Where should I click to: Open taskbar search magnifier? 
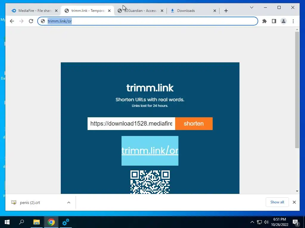click(x=21, y=222)
